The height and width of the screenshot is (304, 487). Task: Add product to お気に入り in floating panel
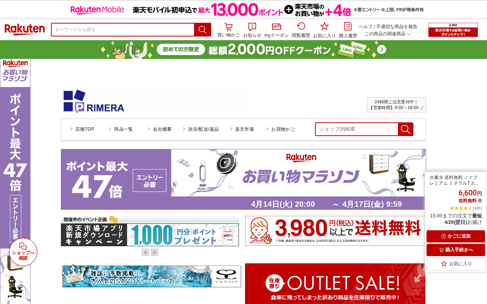click(456, 264)
